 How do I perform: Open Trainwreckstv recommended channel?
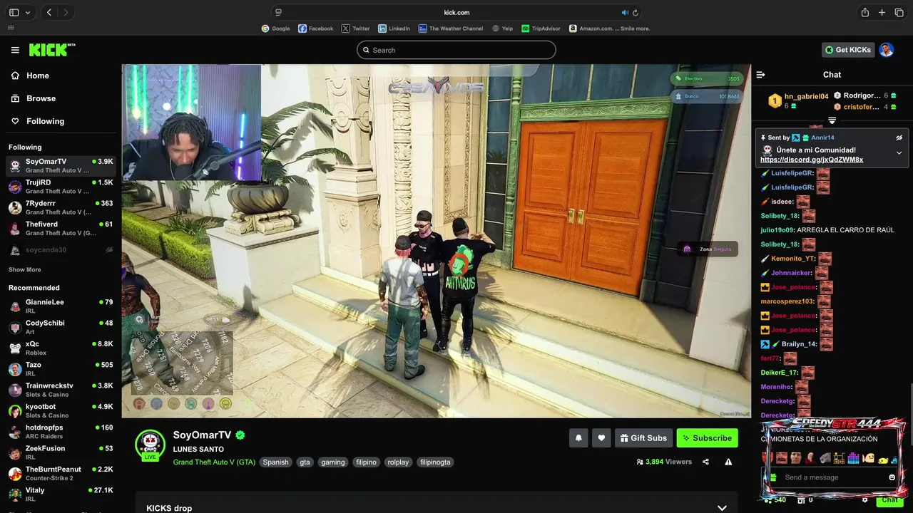(61, 390)
